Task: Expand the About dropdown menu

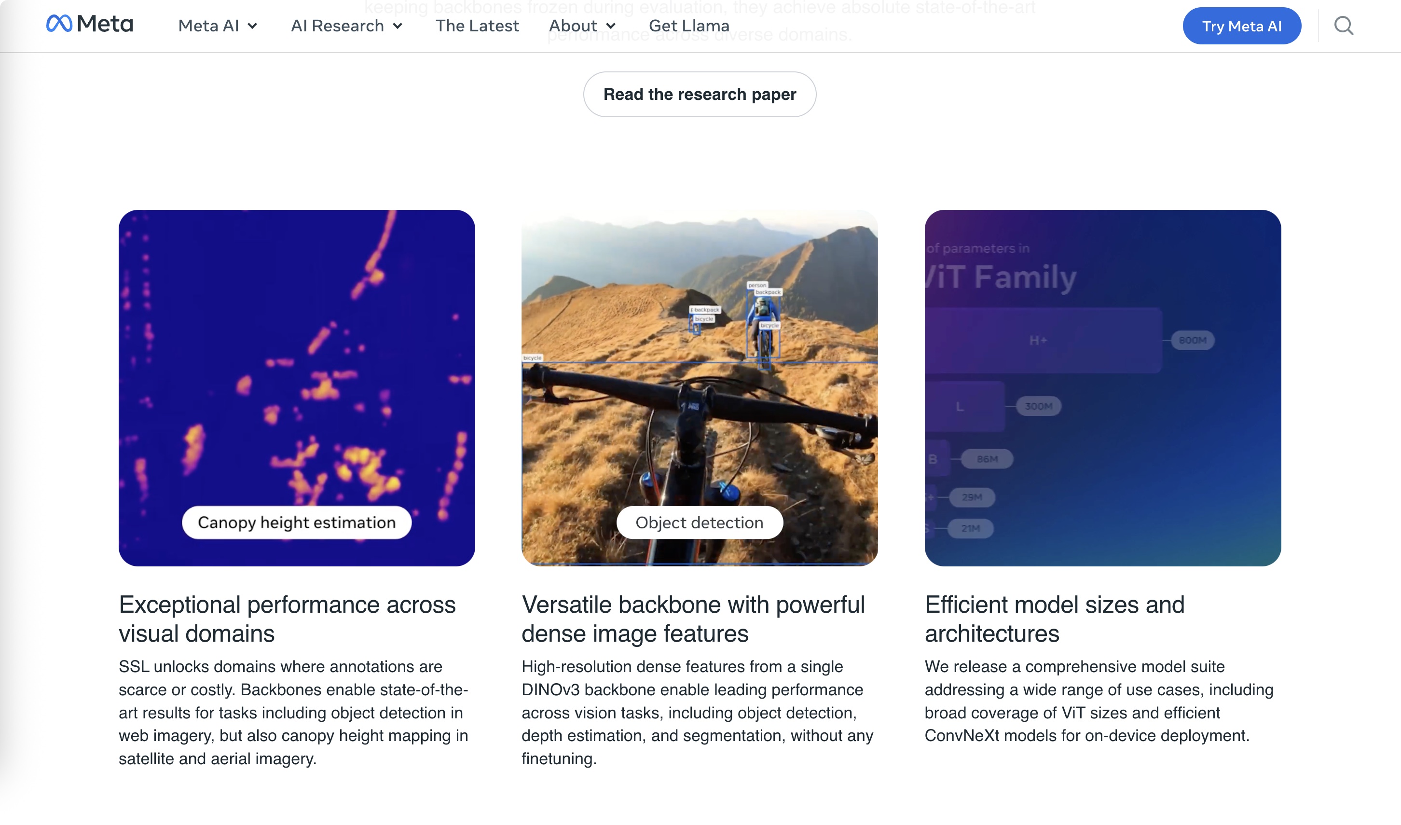Action: 582,26
